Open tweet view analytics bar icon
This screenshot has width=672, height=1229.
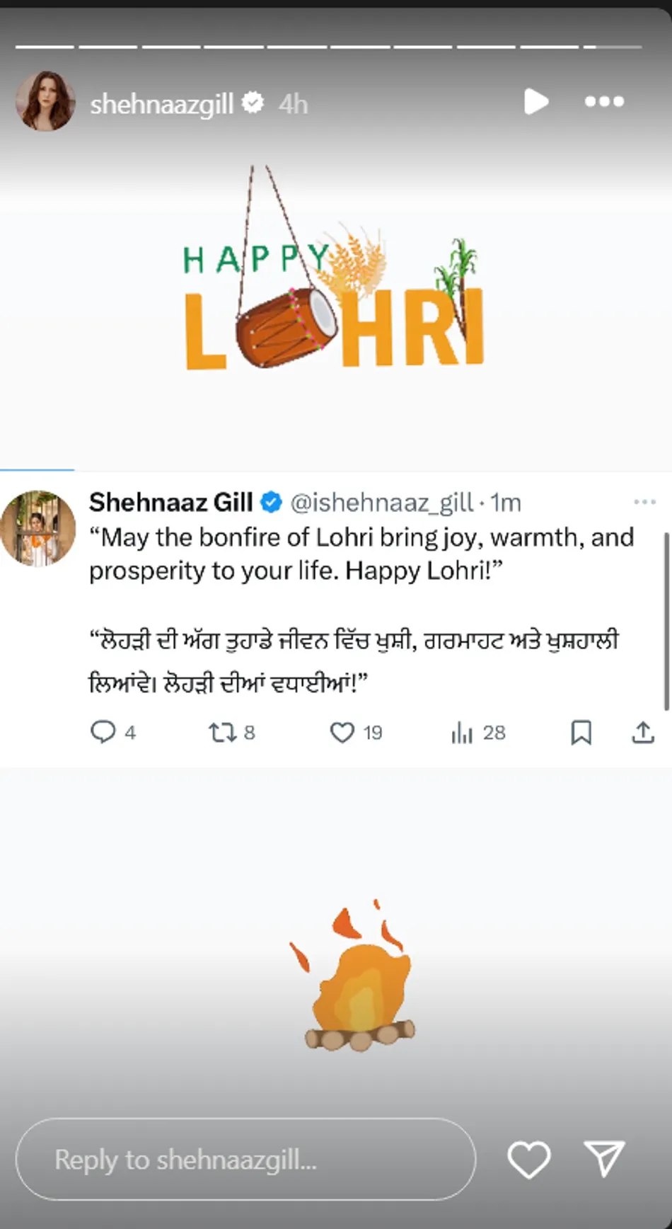click(x=461, y=733)
